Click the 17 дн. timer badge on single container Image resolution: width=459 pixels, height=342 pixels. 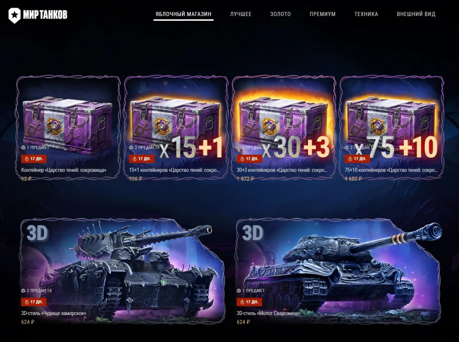[34, 159]
